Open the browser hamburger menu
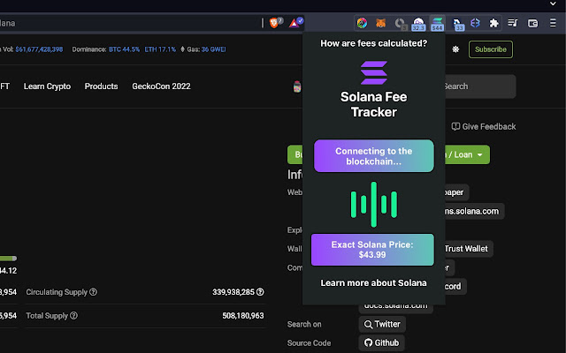The height and width of the screenshot is (353, 566). 553,23
